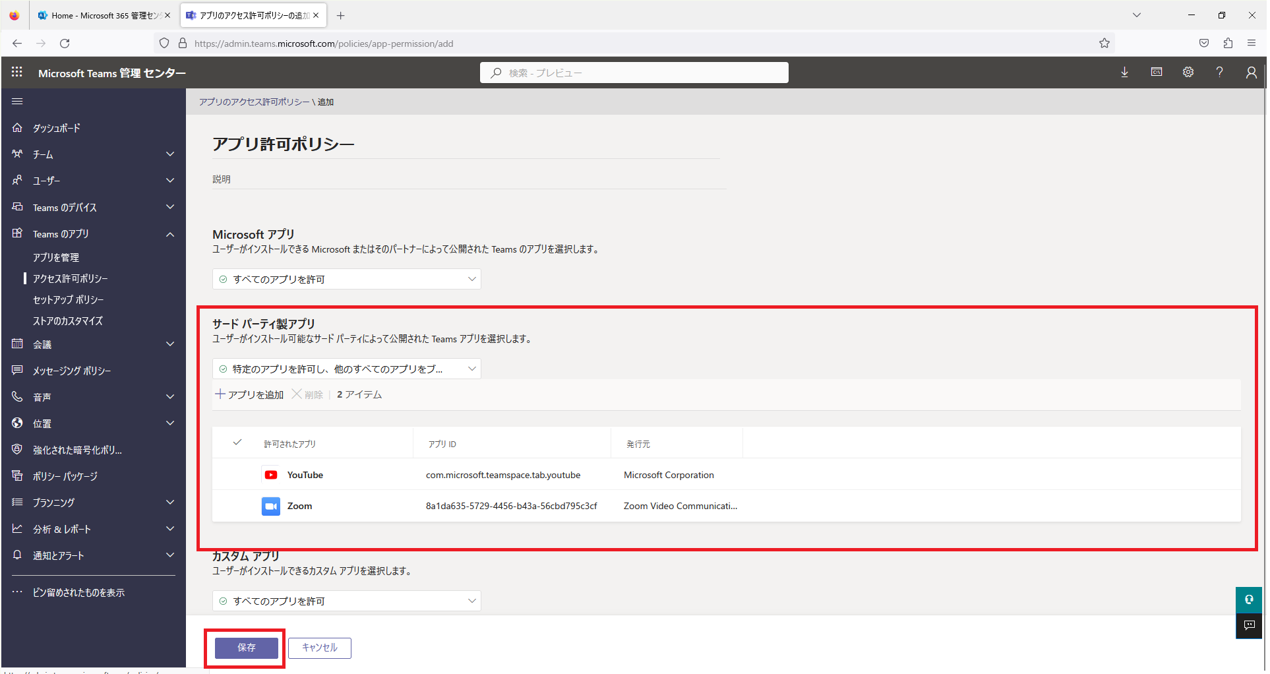The height and width of the screenshot is (674, 1270).
Task: Click the search preview box
Action: [x=634, y=73]
